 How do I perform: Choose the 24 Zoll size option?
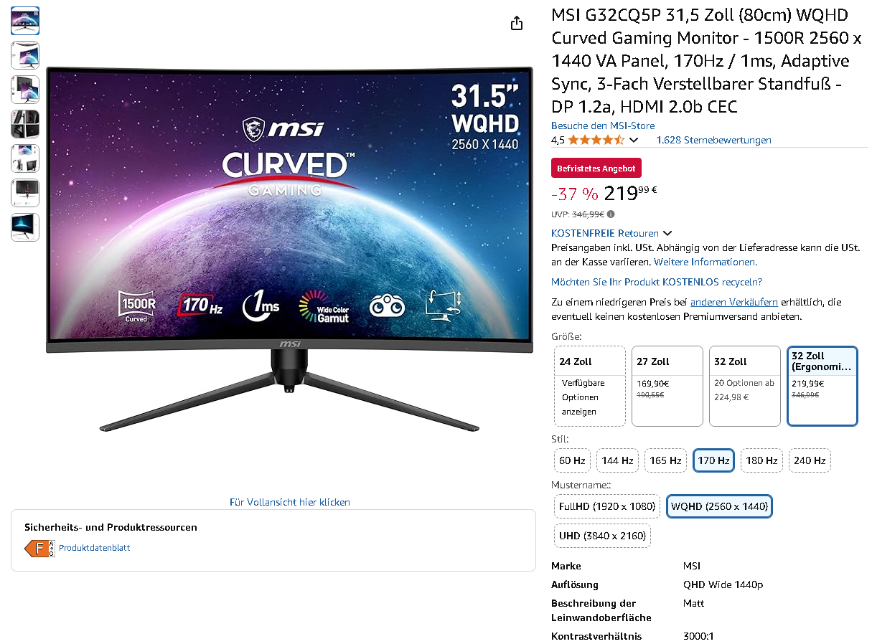[x=589, y=386]
